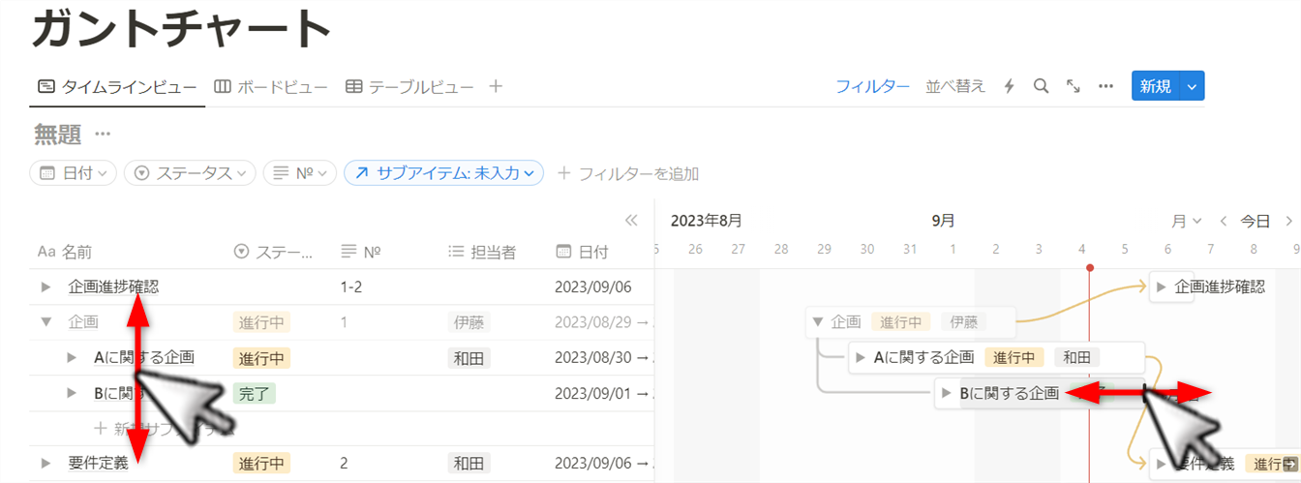Image resolution: width=1301 pixels, height=483 pixels.
Task: Add a new view with the plus icon
Action: pos(496,86)
